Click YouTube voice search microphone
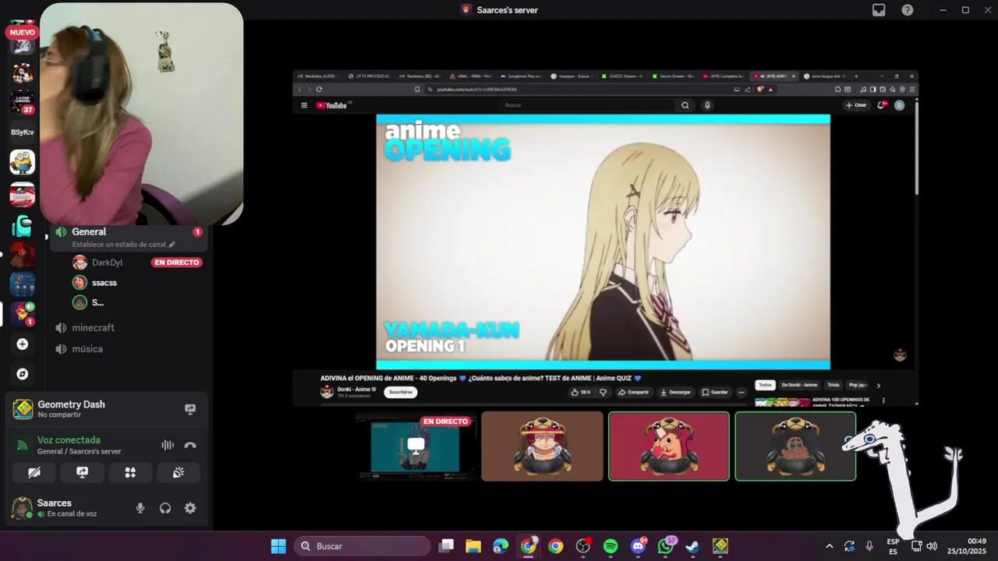Image resolution: width=998 pixels, height=561 pixels. tap(707, 105)
